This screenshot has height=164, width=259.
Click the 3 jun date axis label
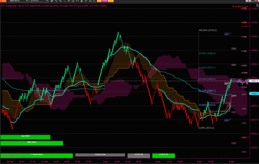tap(105, 162)
